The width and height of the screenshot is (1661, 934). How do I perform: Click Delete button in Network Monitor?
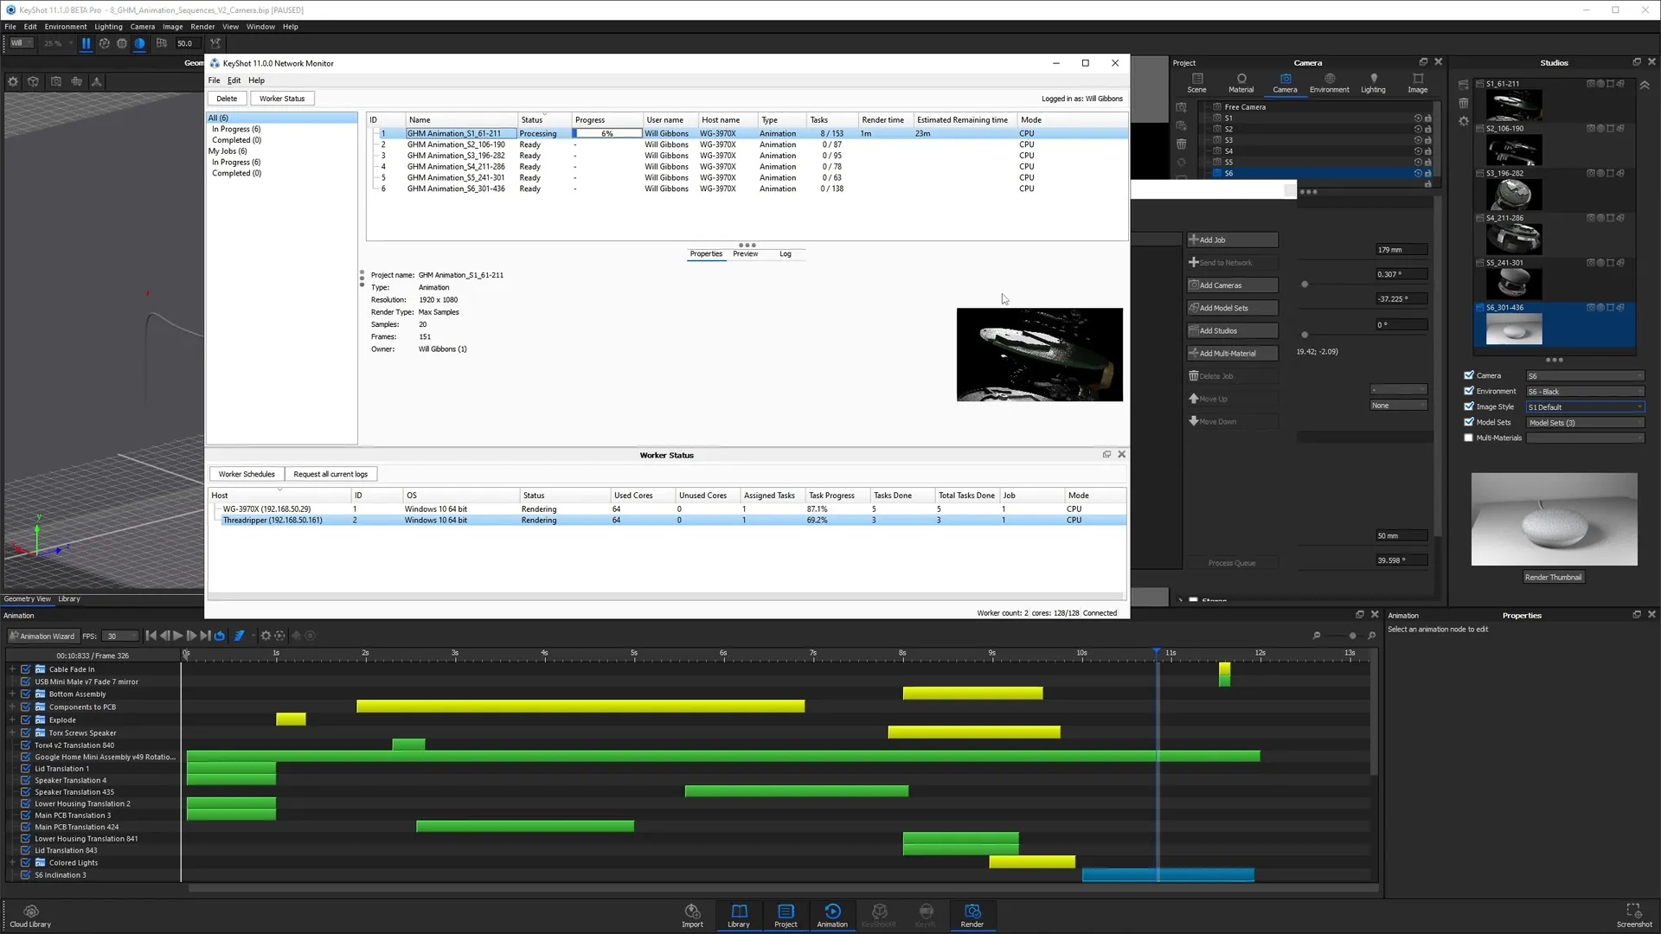(227, 99)
